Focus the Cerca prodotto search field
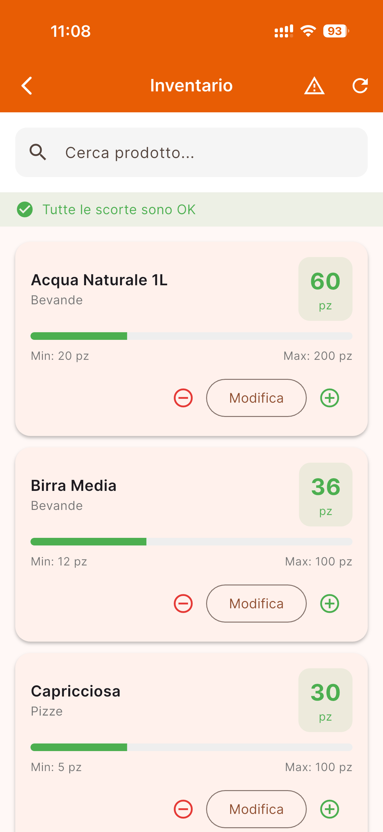The height and width of the screenshot is (832, 383). pyautogui.click(x=207, y=152)
